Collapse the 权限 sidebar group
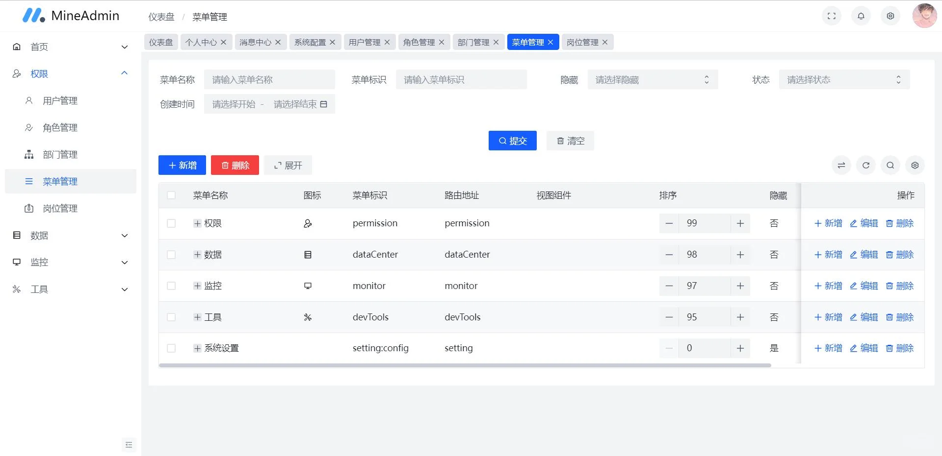 point(71,74)
